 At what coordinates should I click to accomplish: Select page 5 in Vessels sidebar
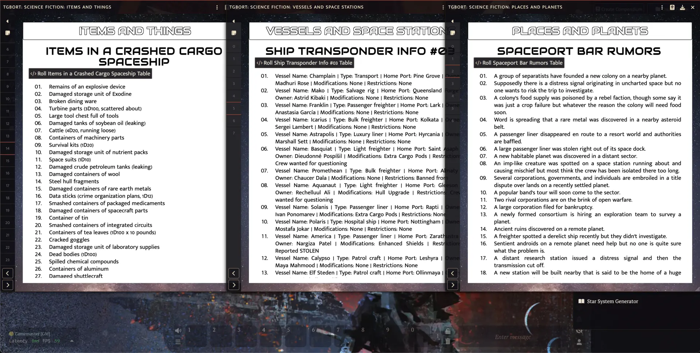click(x=234, y=108)
